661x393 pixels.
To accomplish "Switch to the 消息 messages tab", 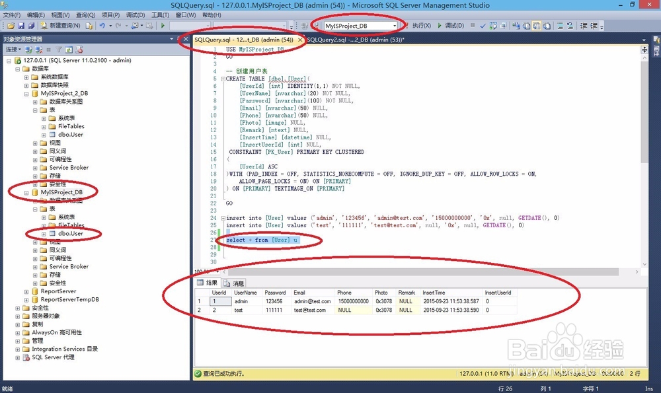I will pyautogui.click(x=234, y=283).
